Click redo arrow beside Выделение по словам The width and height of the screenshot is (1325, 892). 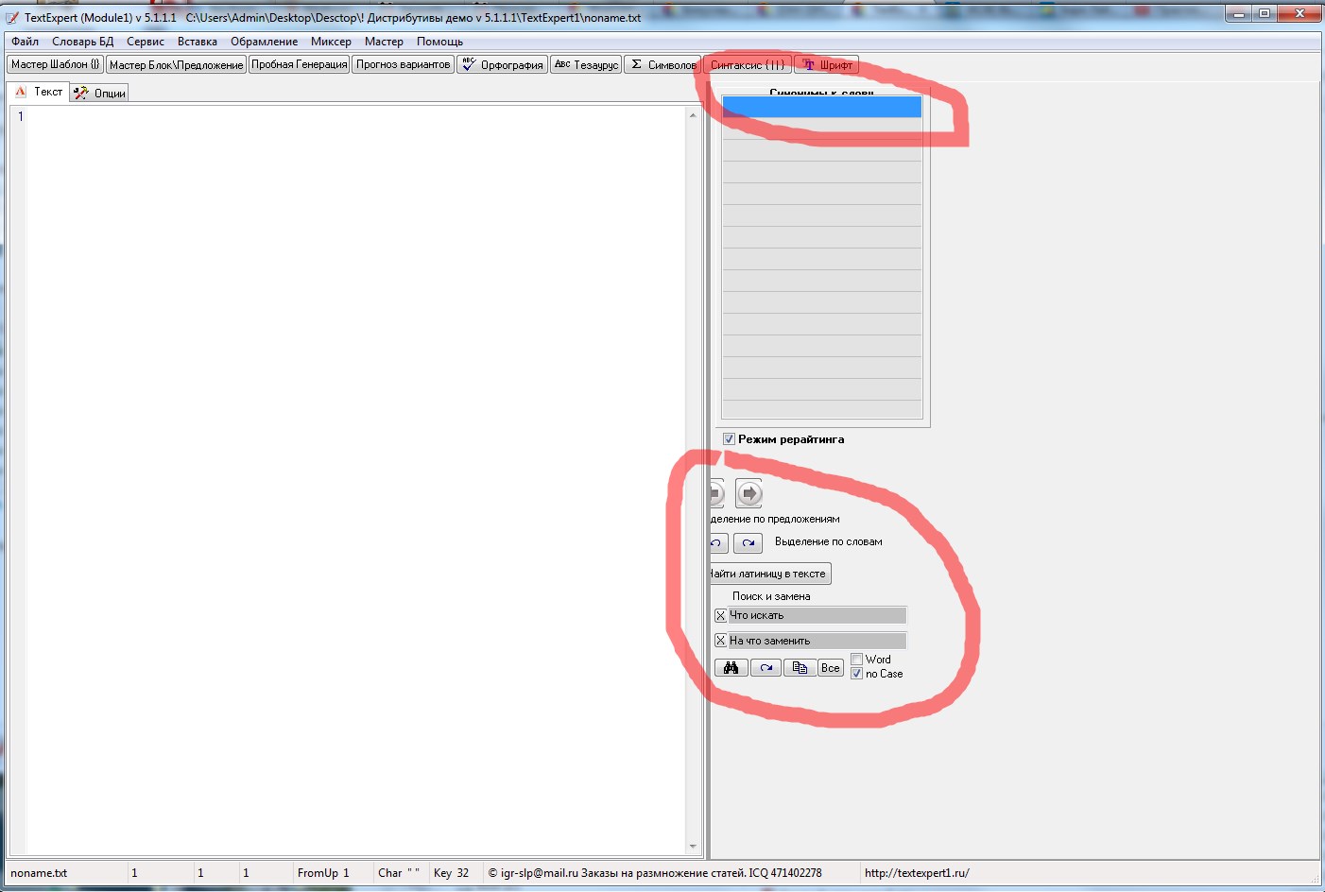coord(748,543)
